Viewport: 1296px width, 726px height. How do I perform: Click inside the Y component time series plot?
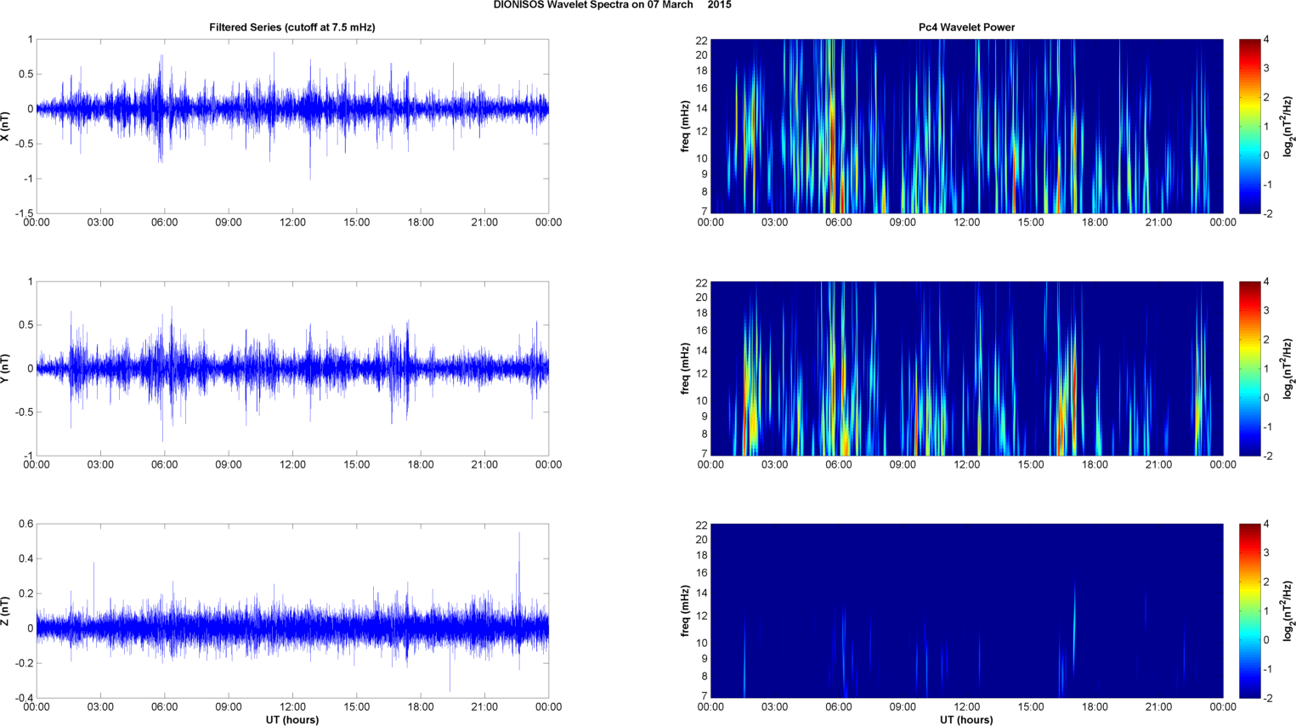click(x=292, y=368)
